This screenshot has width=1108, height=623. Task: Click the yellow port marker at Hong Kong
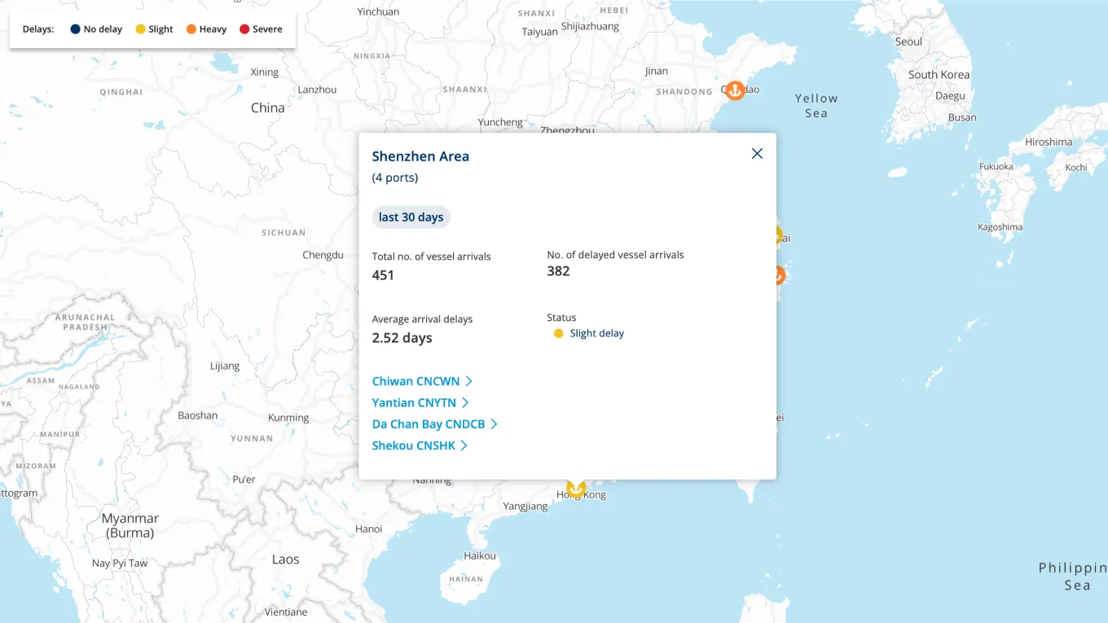[578, 488]
